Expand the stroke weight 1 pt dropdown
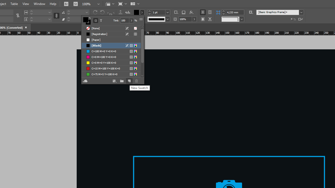The width and height of the screenshot is (335, 188). pyautogui.click(x=167, y=12)
